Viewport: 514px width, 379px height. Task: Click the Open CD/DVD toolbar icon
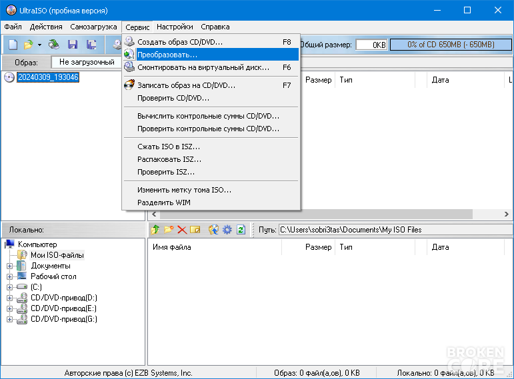click(53, 45)
